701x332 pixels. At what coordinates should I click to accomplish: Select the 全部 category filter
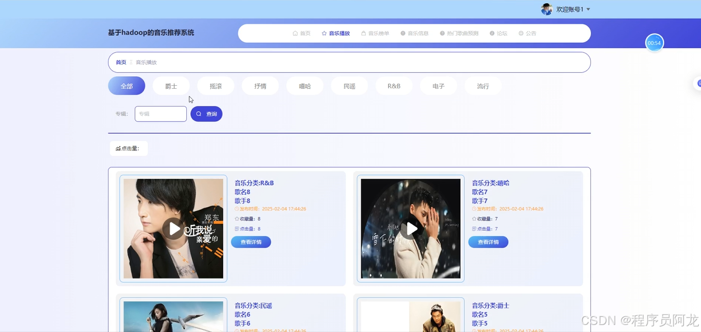[x=127, y=86]
